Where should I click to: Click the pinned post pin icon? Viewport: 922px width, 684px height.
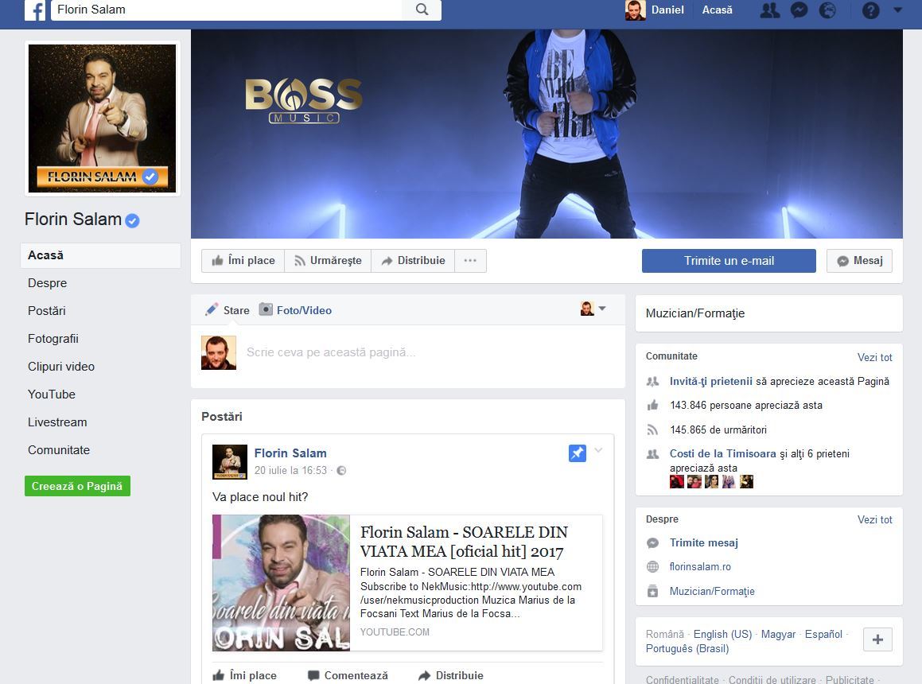click(578, 453)
